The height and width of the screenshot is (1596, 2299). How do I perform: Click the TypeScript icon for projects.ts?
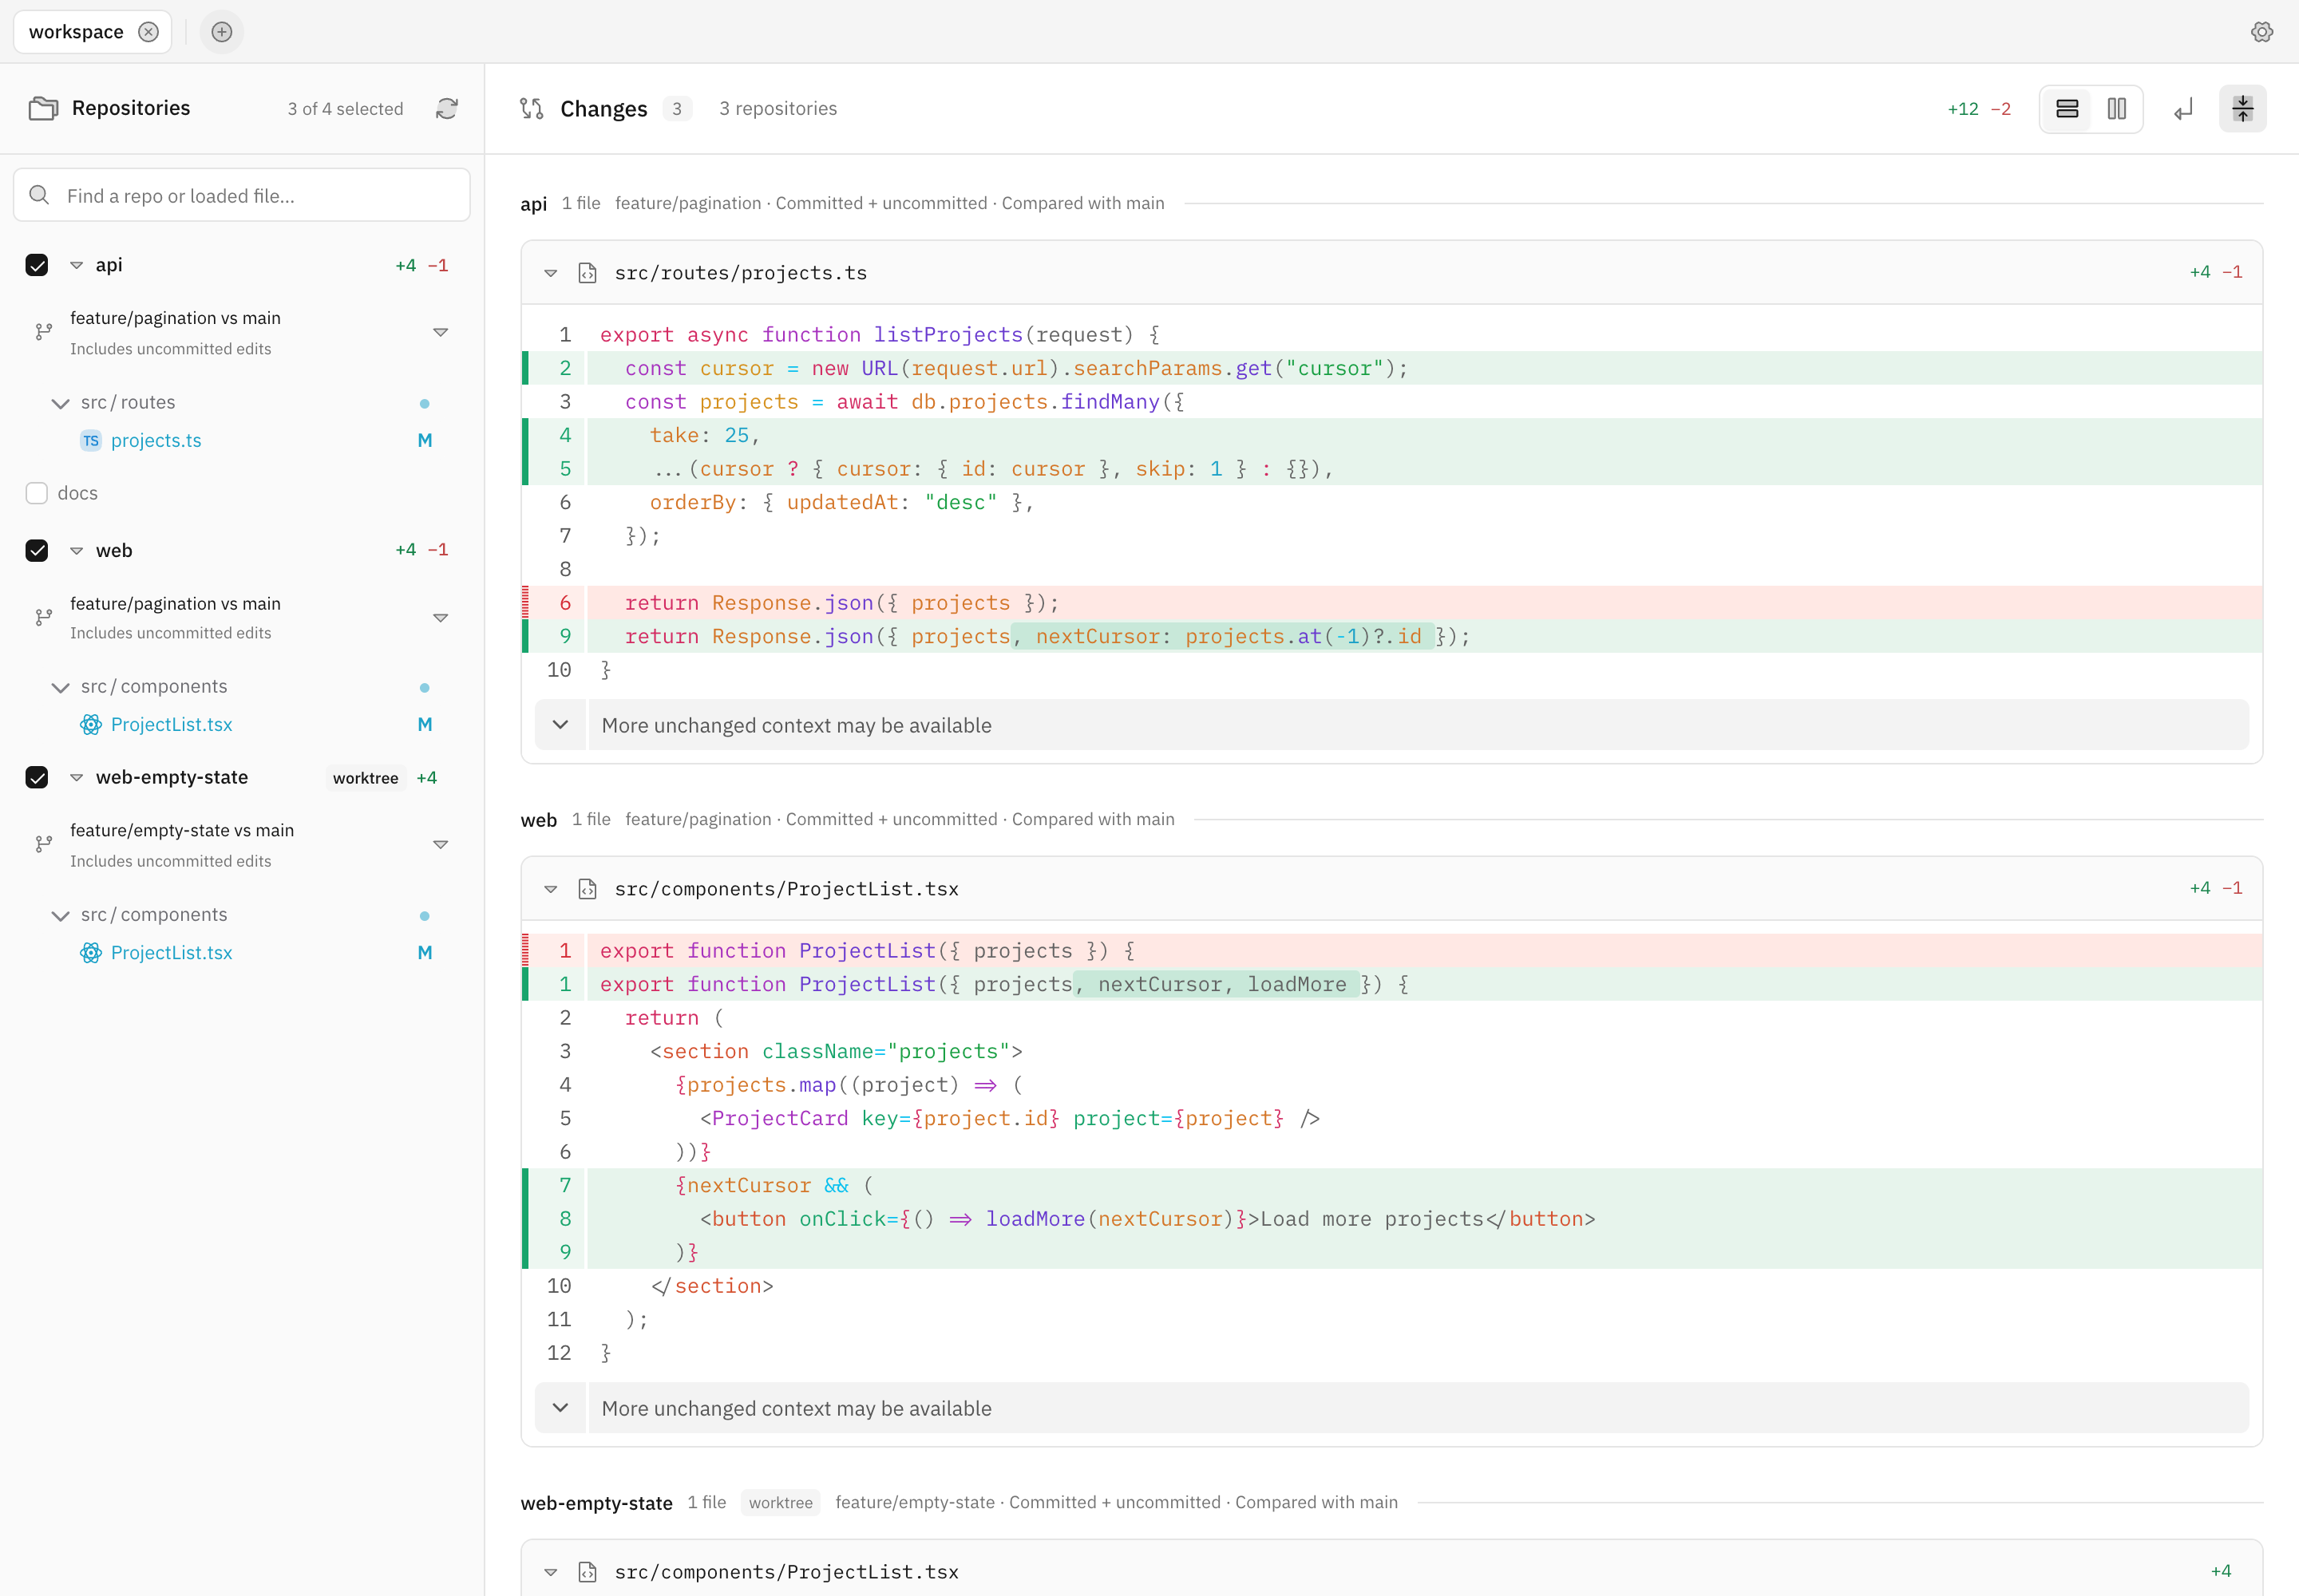coord(91,440)
